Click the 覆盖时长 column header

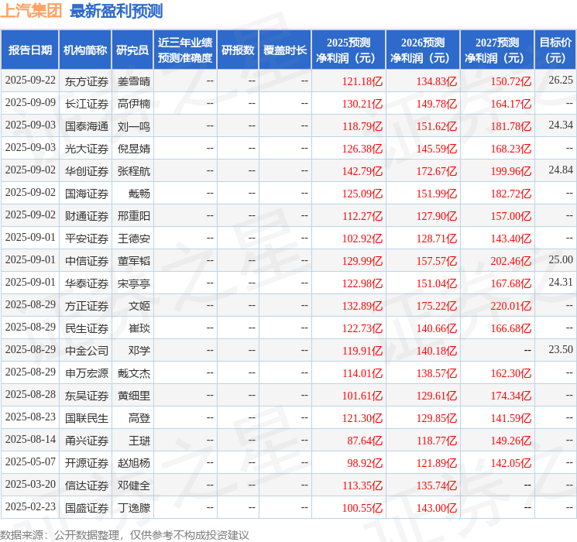[285, 50]
